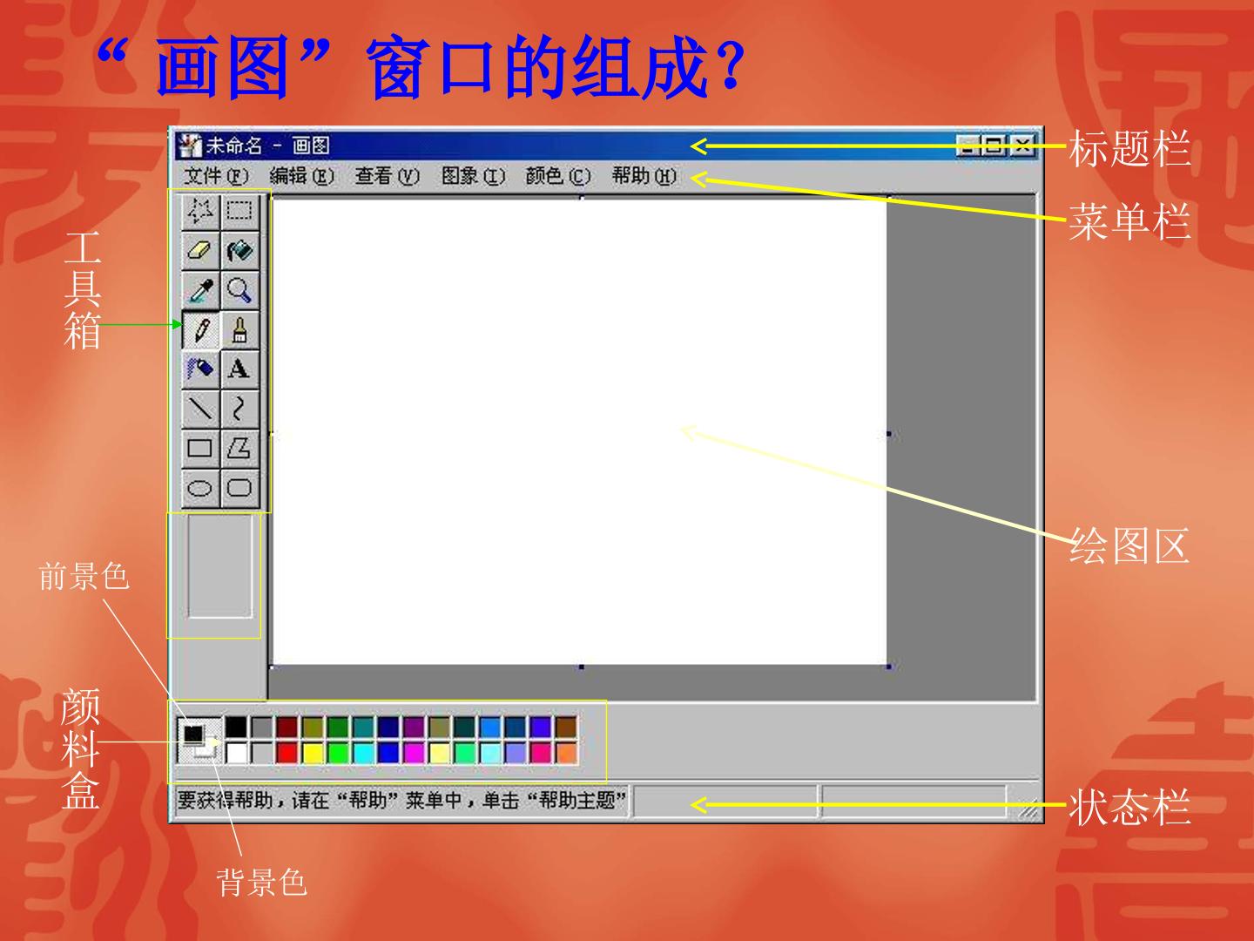Pick the olive color swatch

[x=313, y=727]
